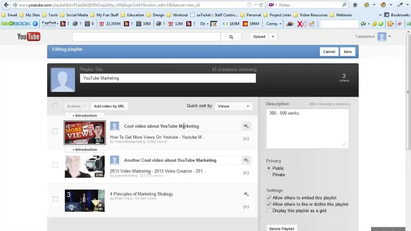Toggle Allow others to embed this playlist
This screenshot has height=231, width=411.
click(269, 198)
